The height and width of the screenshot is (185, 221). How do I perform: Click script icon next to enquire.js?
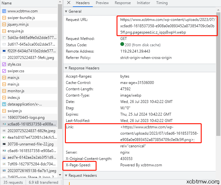4,31
